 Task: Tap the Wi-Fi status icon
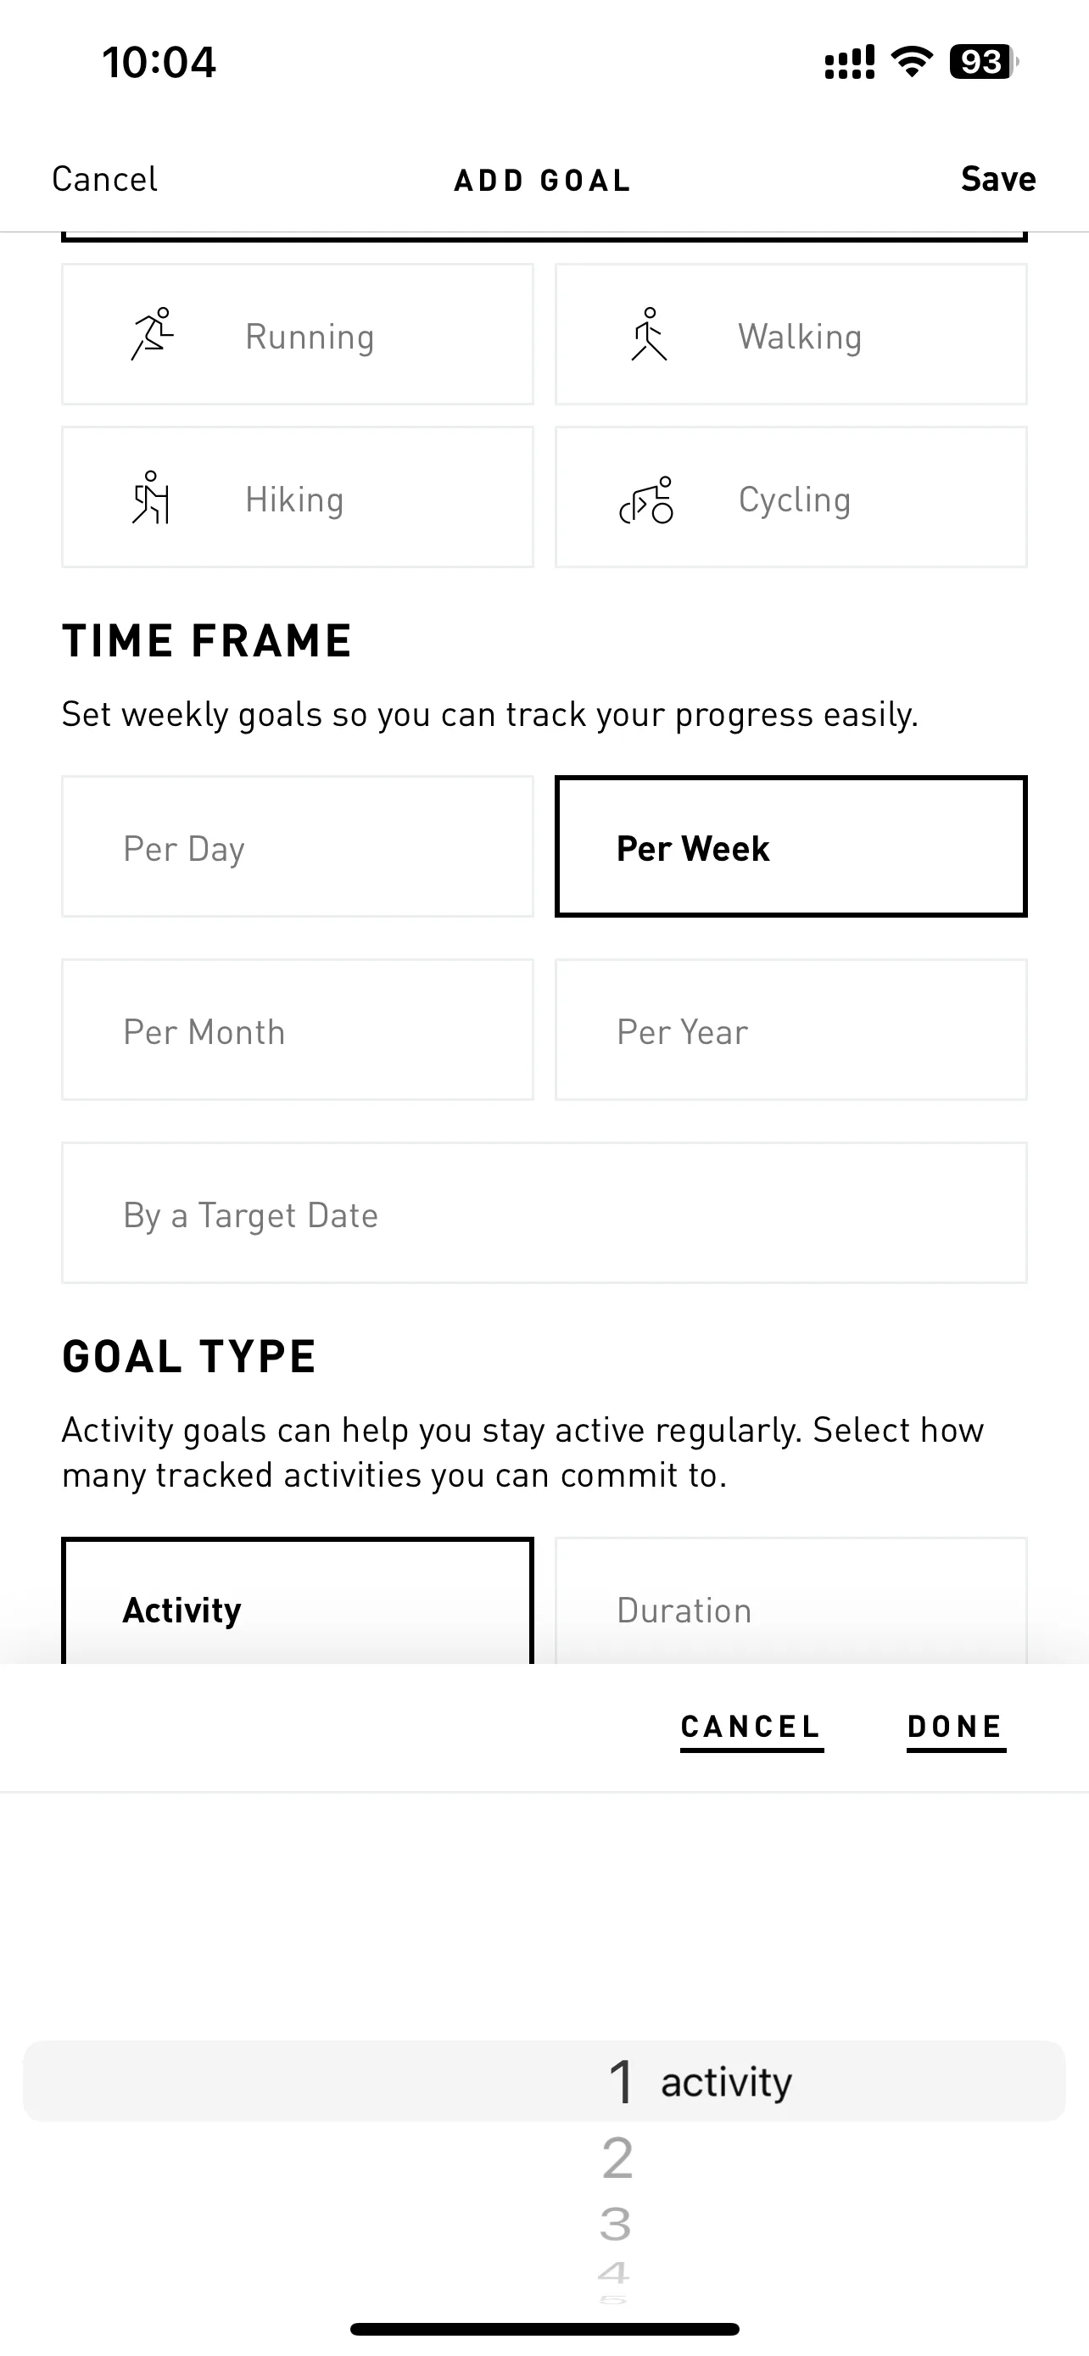911,62
